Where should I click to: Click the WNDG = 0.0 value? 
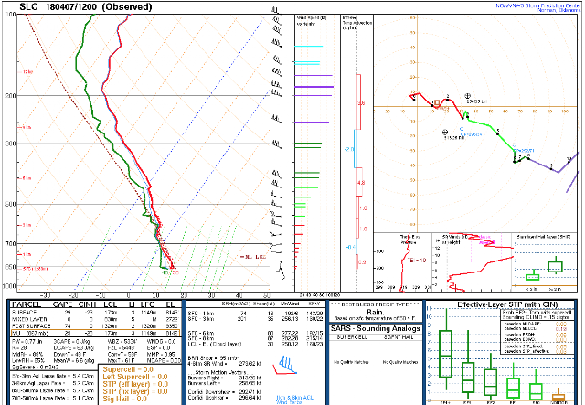point(161,341)
